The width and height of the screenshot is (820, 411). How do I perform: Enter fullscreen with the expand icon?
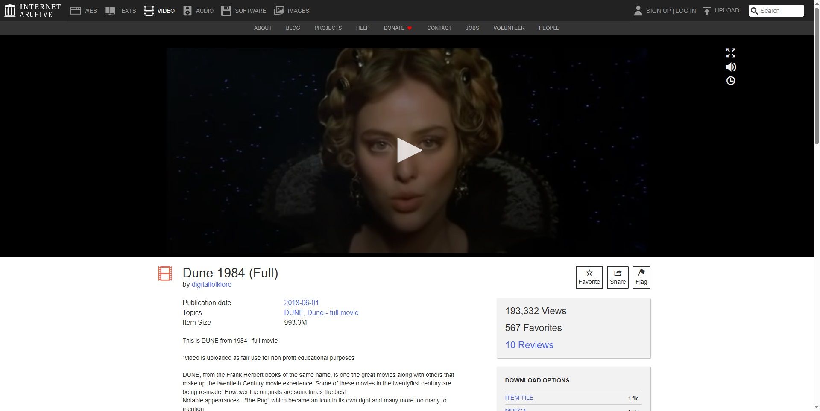pyautogui.click(x=731, y=53)
